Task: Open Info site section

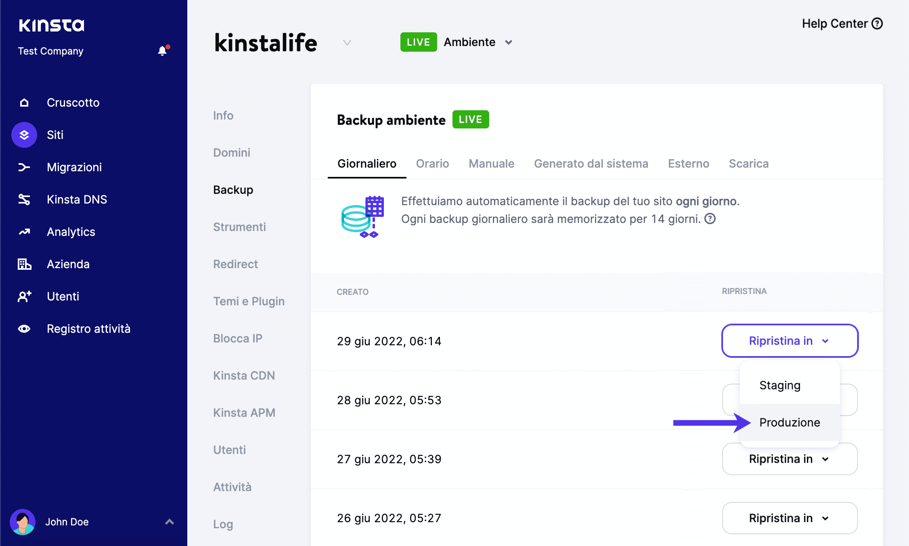Action: [223, 115]
